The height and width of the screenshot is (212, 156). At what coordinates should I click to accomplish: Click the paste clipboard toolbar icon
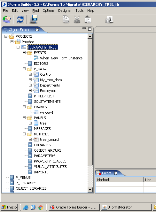click(88, 19)
